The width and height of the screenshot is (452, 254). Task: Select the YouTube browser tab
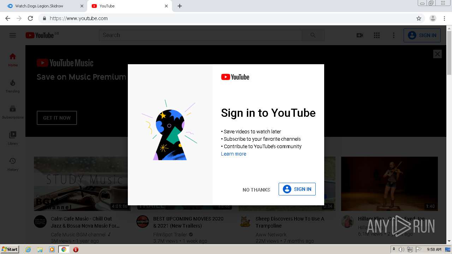tap(129, 6)
